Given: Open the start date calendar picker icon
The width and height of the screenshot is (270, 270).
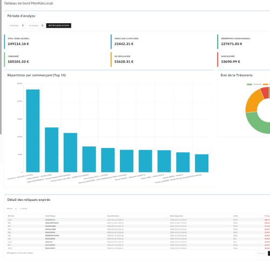Looking at the screenshot, I should click(23, 25).
